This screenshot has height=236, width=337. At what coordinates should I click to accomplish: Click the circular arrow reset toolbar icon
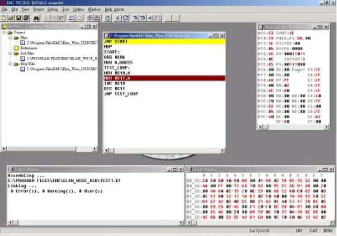pyautogui.click(x=126, y=18)
